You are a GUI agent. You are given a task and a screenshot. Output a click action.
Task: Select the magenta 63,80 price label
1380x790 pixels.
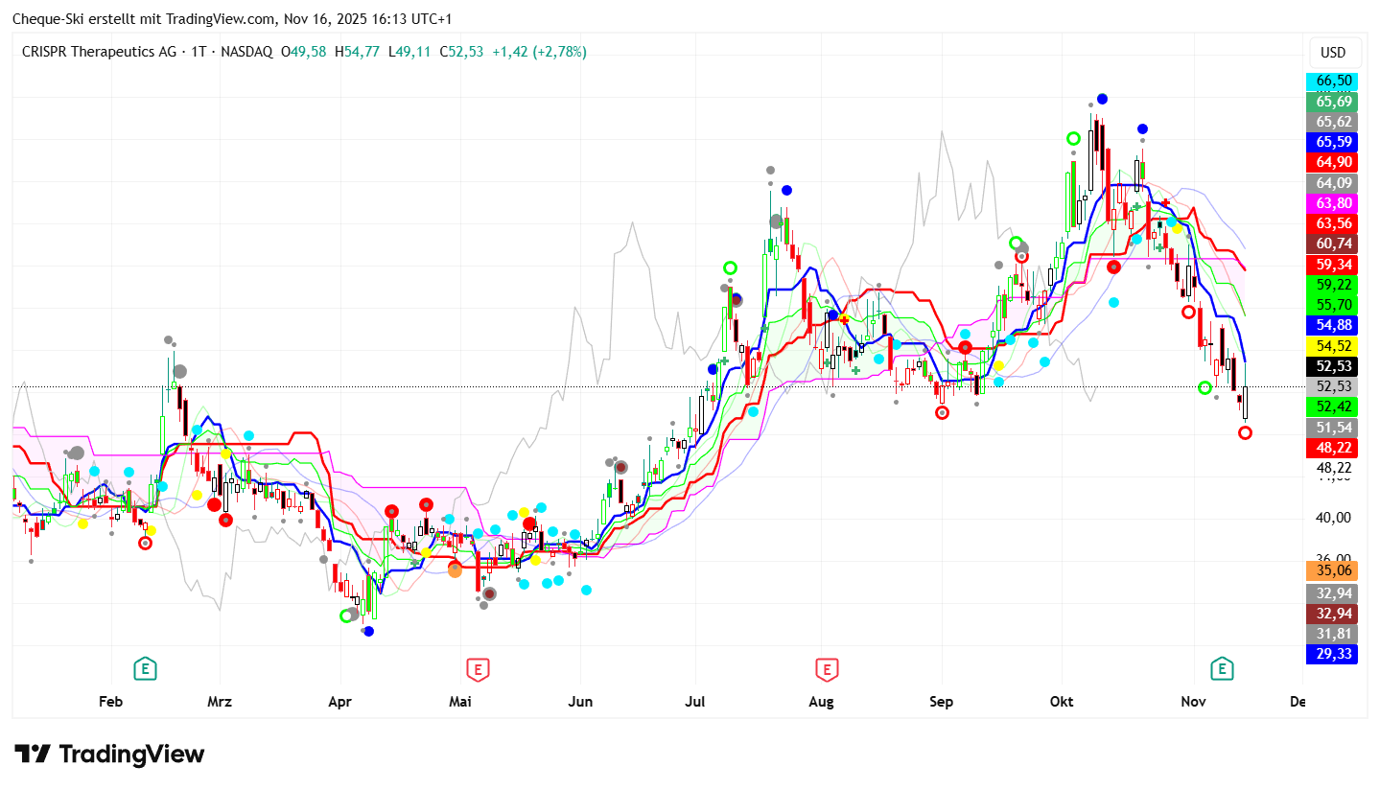(1334, 203)
